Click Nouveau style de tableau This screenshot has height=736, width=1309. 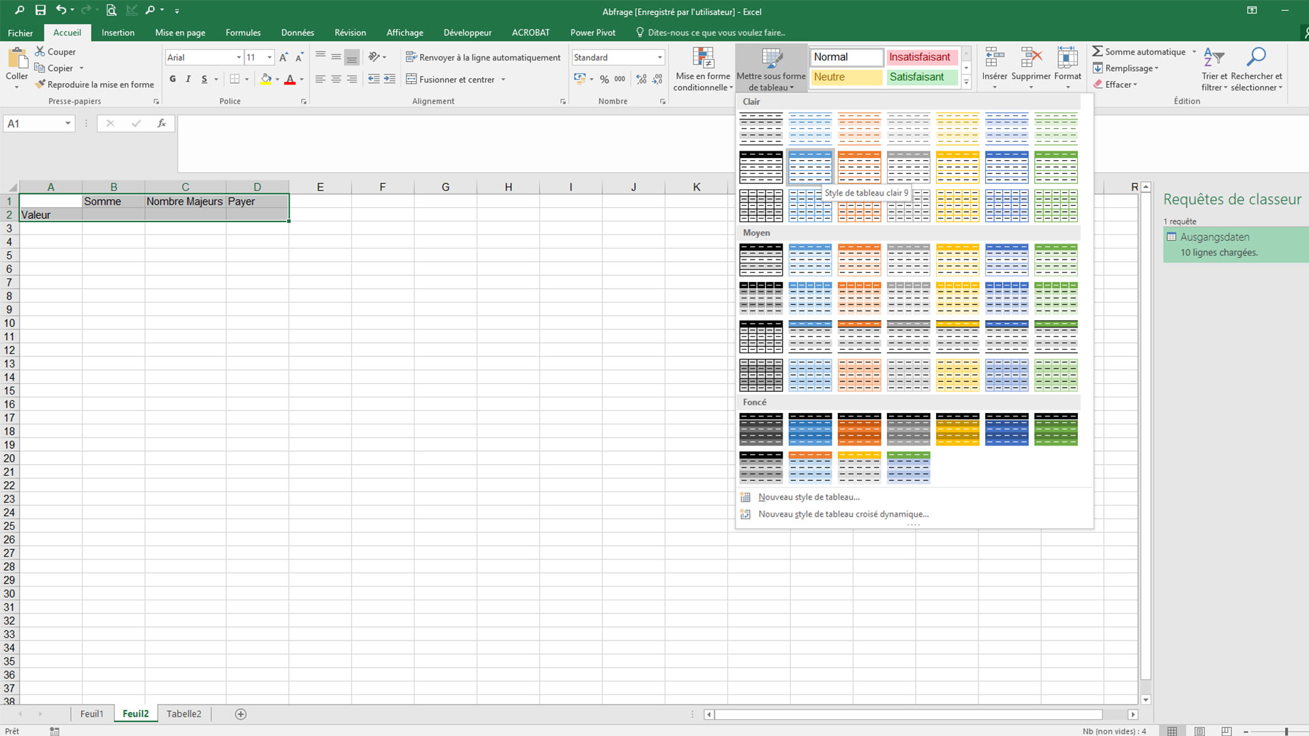808,497
